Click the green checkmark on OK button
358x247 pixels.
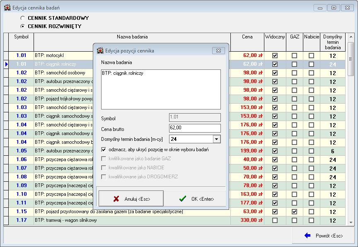(182, 199)
